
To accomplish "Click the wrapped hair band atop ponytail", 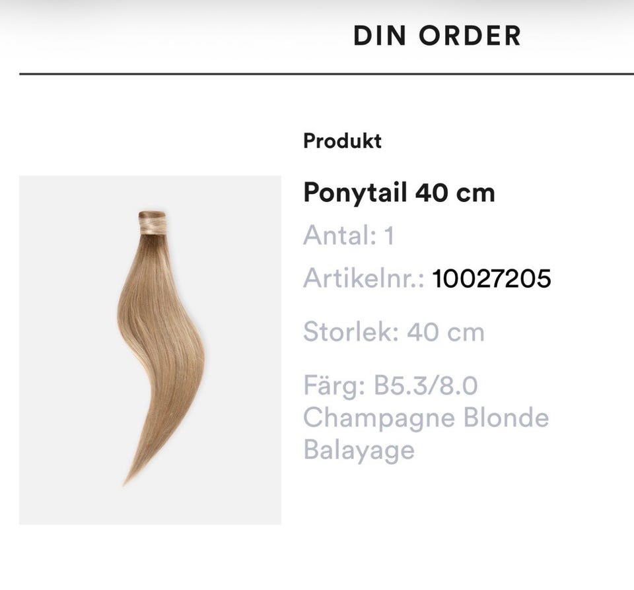I will click(153, 222).
